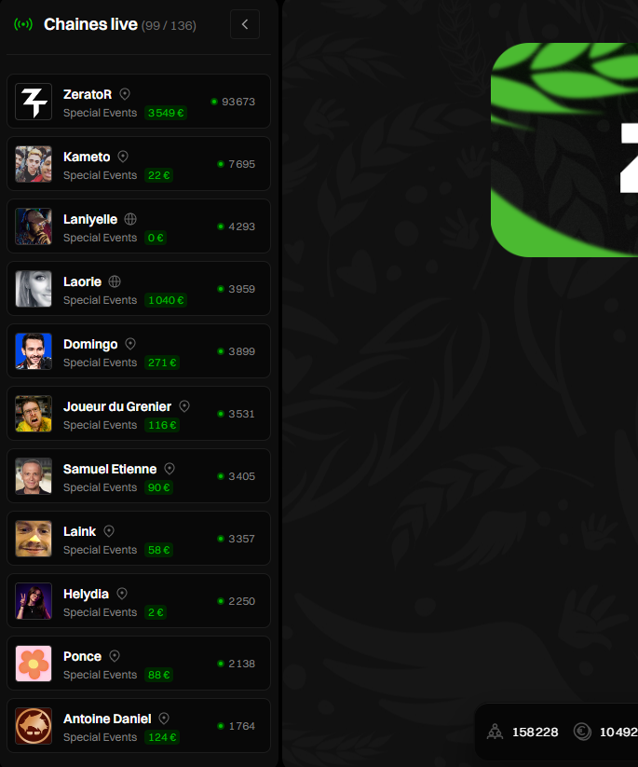Click the live broadcast icon beside Chaines live

(23, 24)
